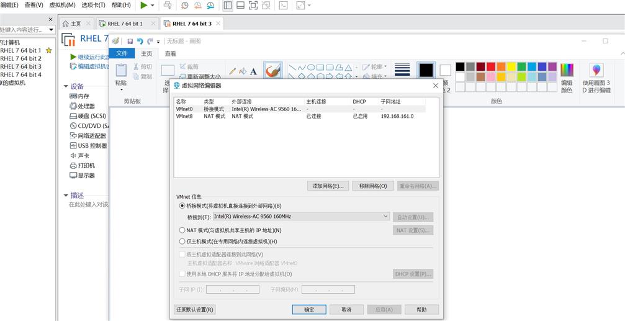Select the bridged mode radio button
The height and width of the screenshot is (321, 625).
[182, 206]
